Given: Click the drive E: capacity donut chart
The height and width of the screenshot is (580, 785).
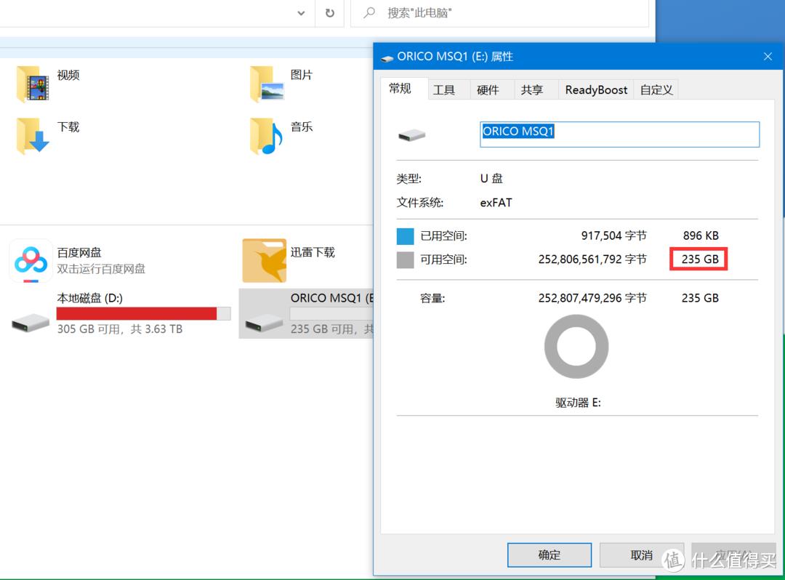Looking at the screenshot, I should (x=576, y=346).
